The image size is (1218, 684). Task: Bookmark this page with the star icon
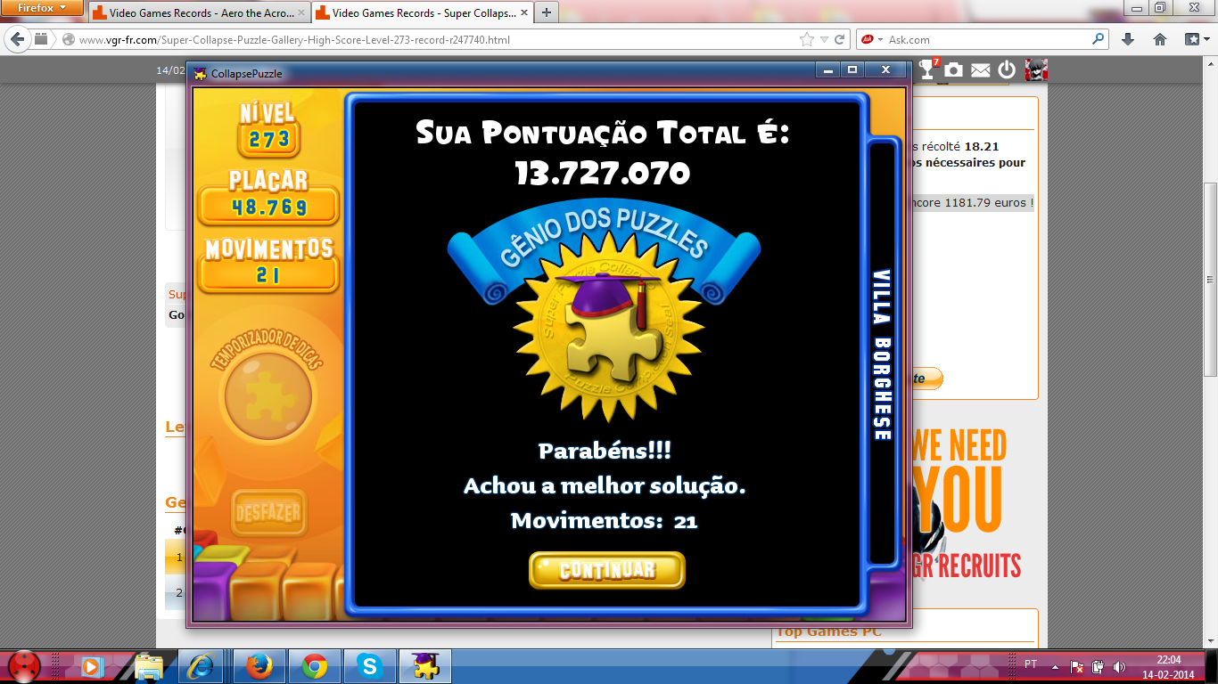click(807, 39)
